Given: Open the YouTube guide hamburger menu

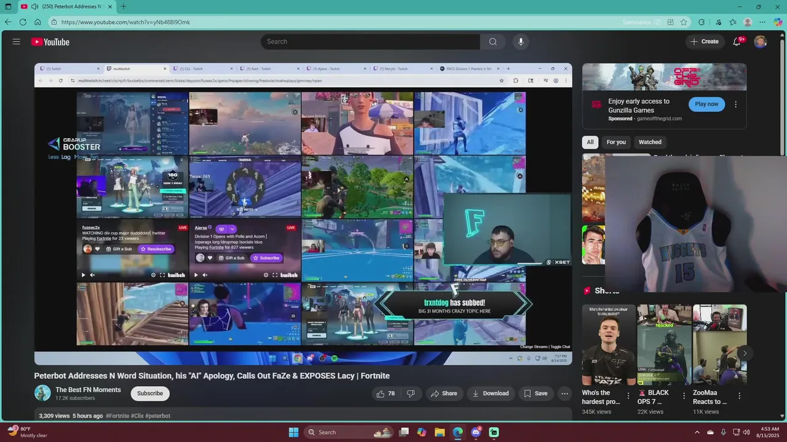Looking at the screenshot, I should coord(17,42).
